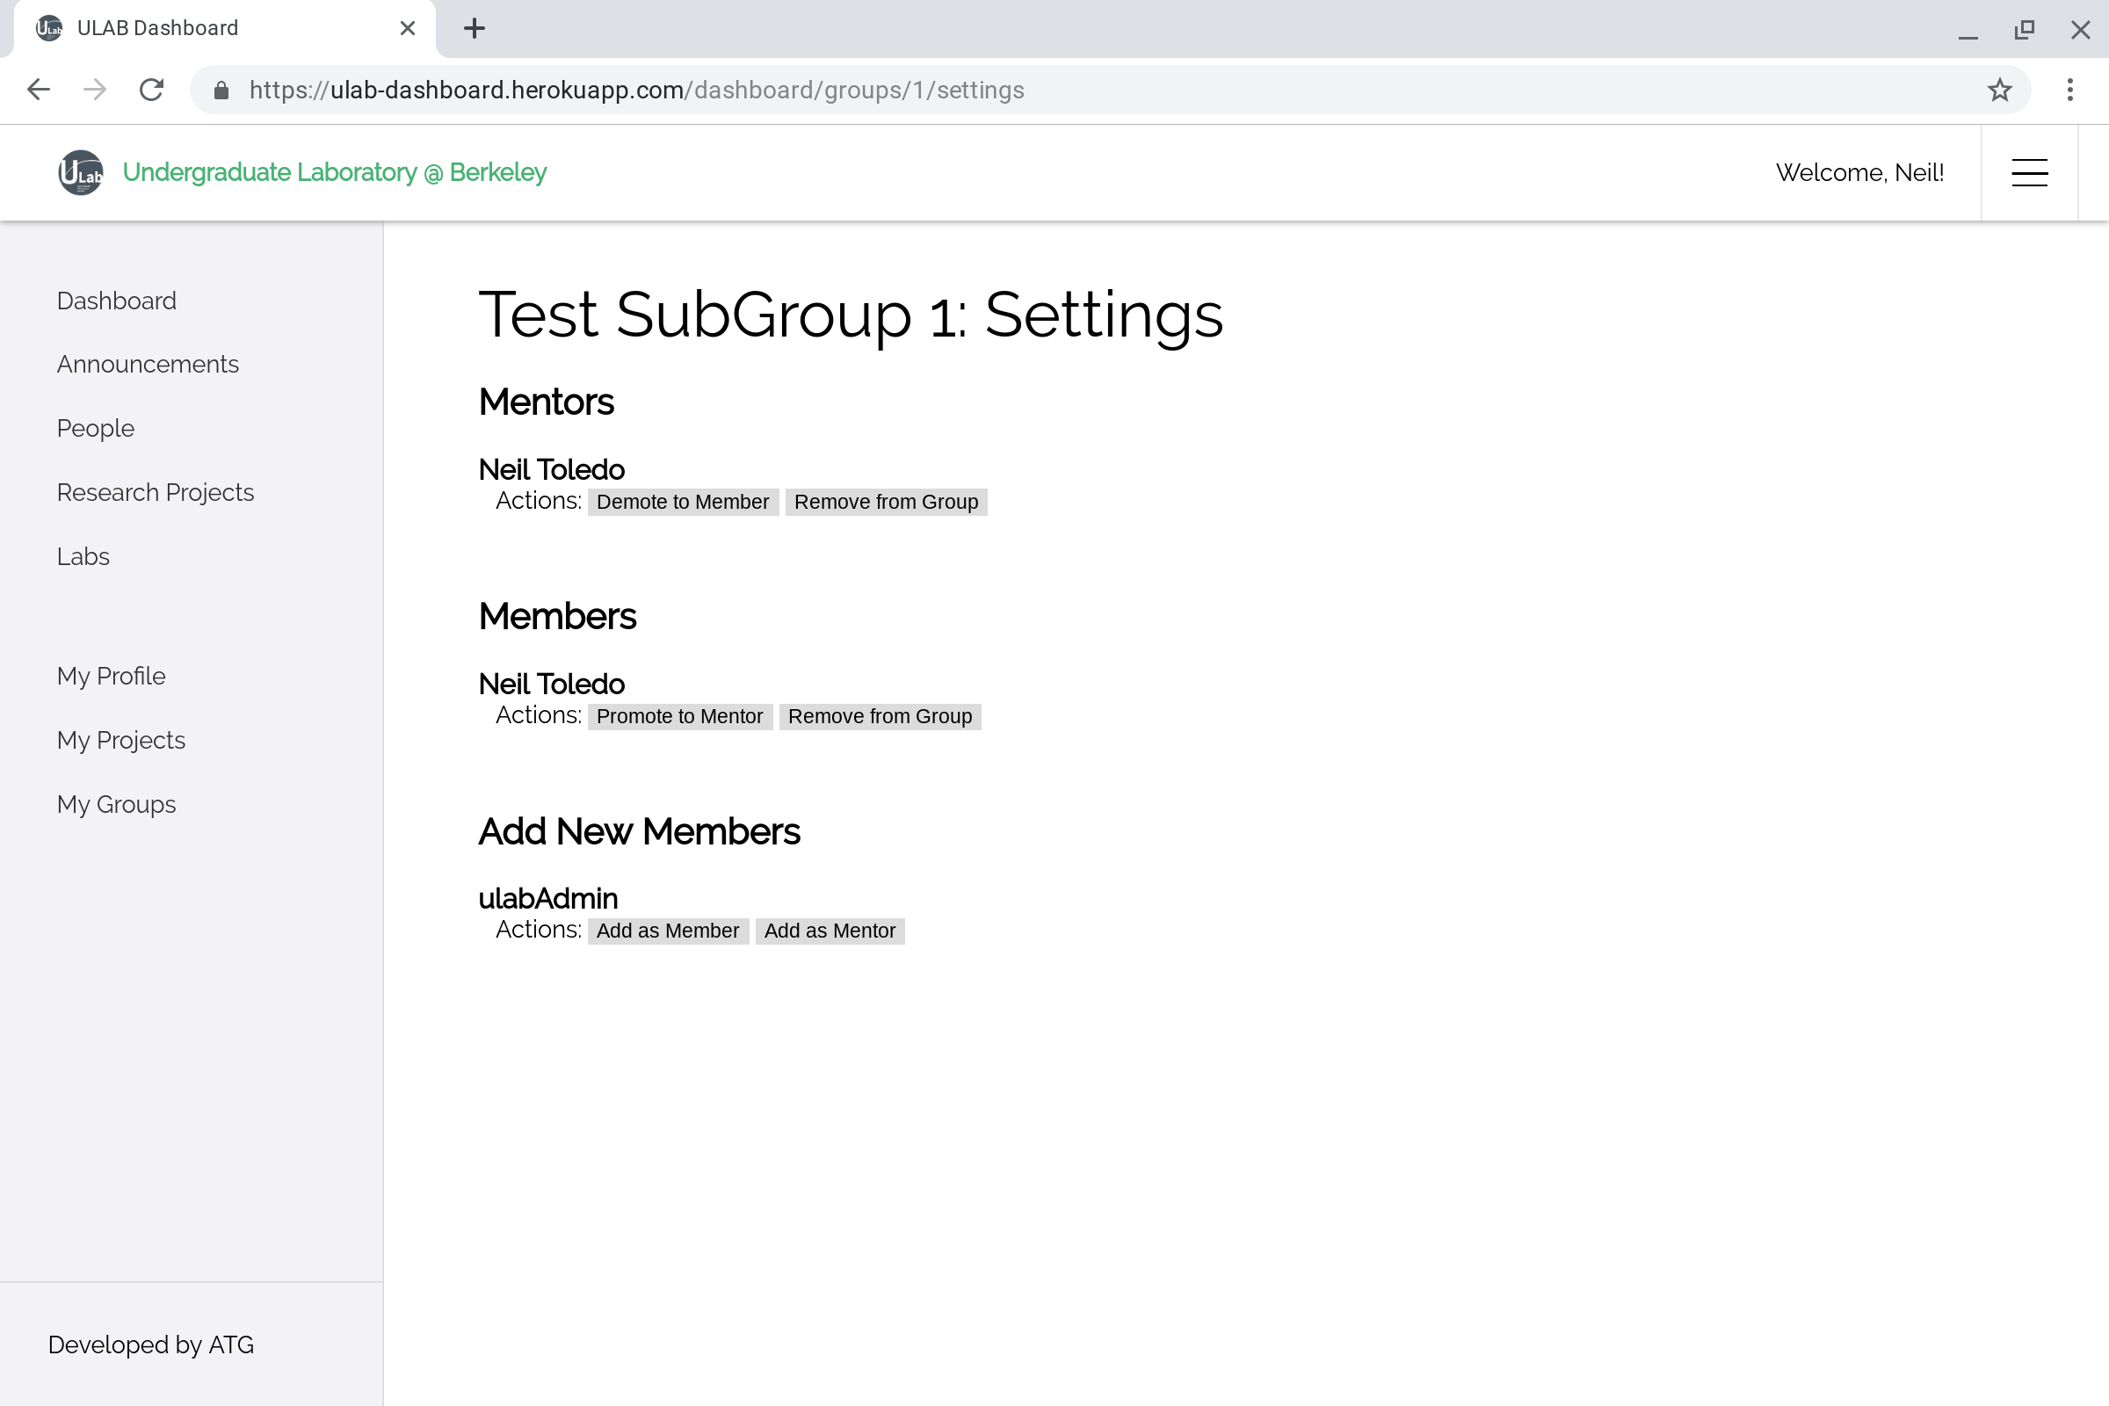
Task: Open Research Projects in the sidebar
Action: coord(156,492)
